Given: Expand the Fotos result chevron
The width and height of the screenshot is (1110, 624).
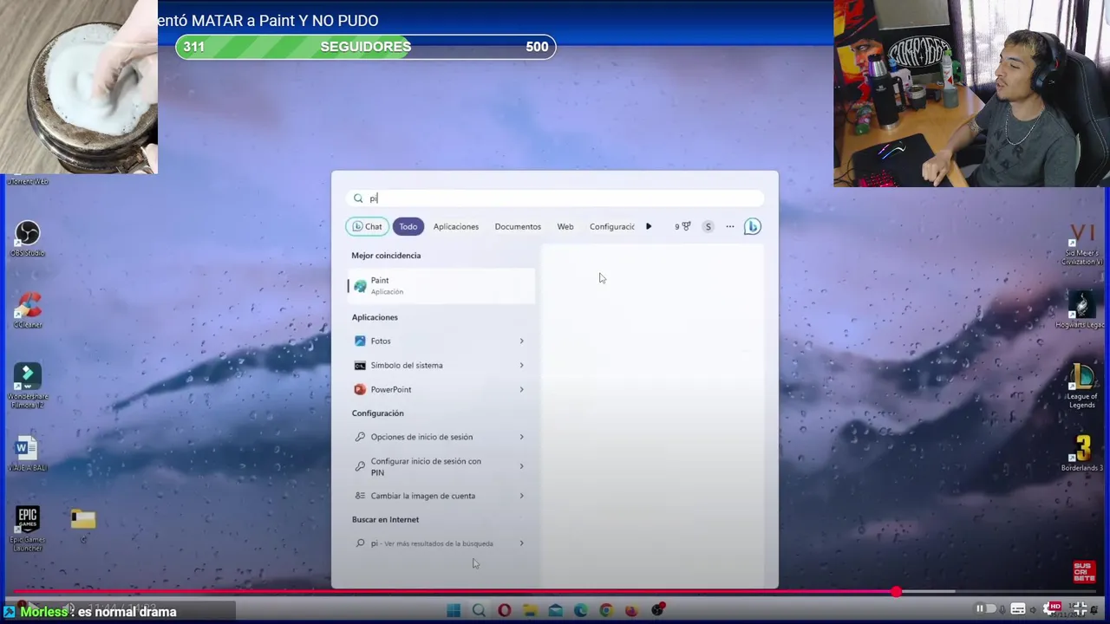Looking at the screenshot, I should tap(521, 341).
